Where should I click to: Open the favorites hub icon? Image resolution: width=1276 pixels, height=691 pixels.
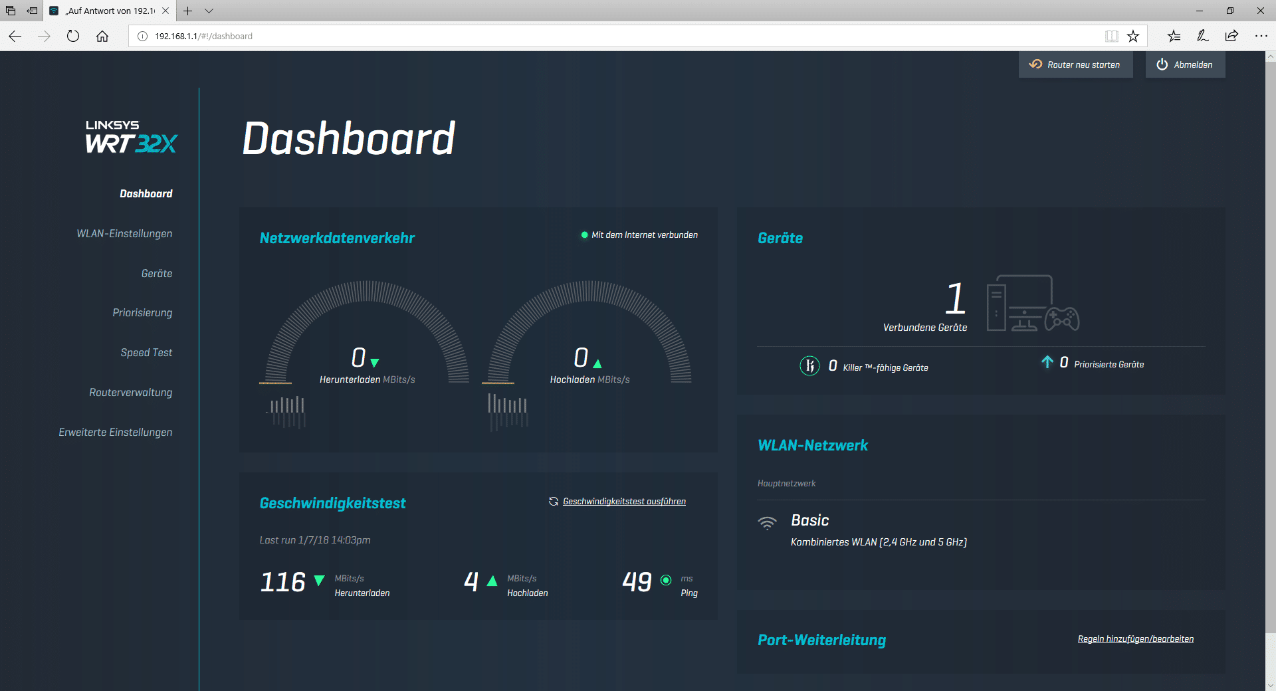click(x=1174, y=37)
